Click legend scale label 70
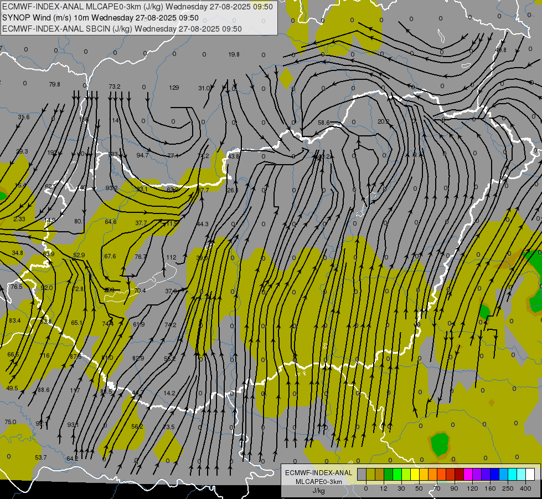The image size is (542, 499). pos(437,488)
